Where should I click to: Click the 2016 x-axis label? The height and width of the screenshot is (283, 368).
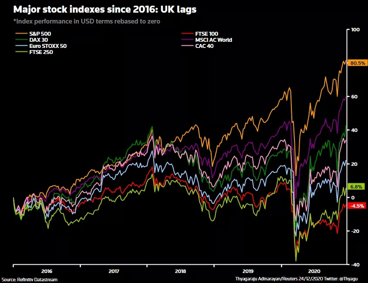(47, 271)
